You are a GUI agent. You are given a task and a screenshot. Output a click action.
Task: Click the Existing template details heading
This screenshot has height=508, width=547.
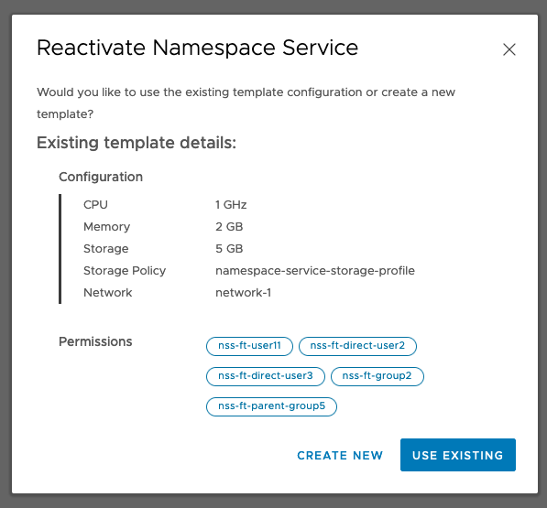tap(137, 143)
